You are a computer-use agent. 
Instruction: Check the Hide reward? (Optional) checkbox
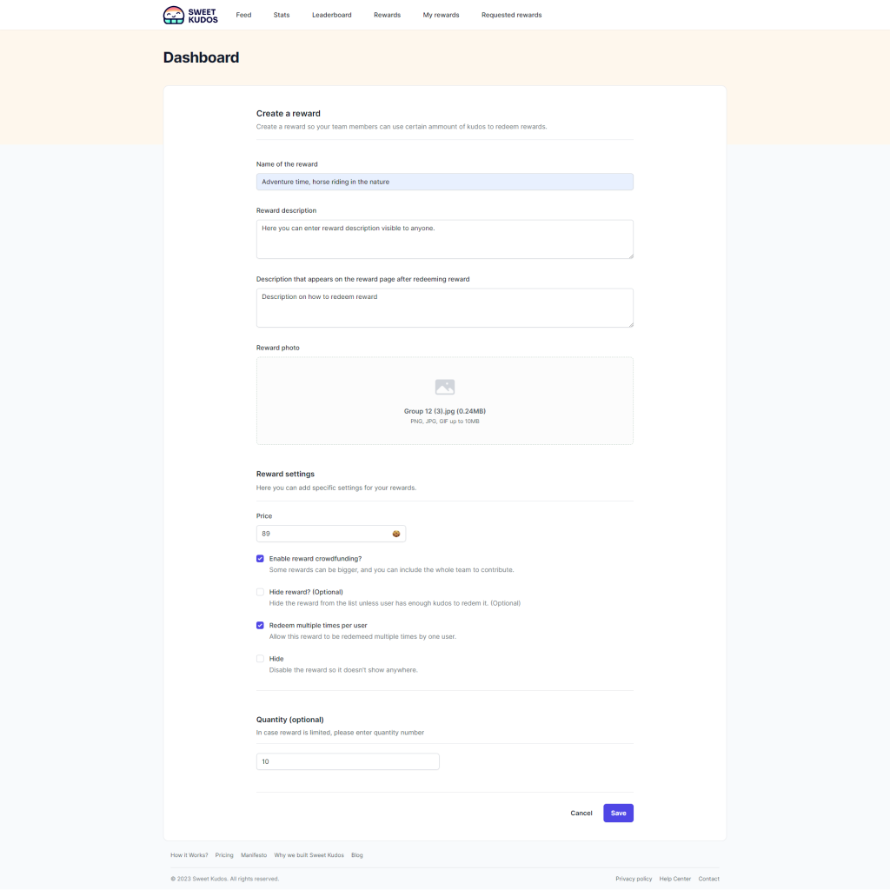pos(260,592)
